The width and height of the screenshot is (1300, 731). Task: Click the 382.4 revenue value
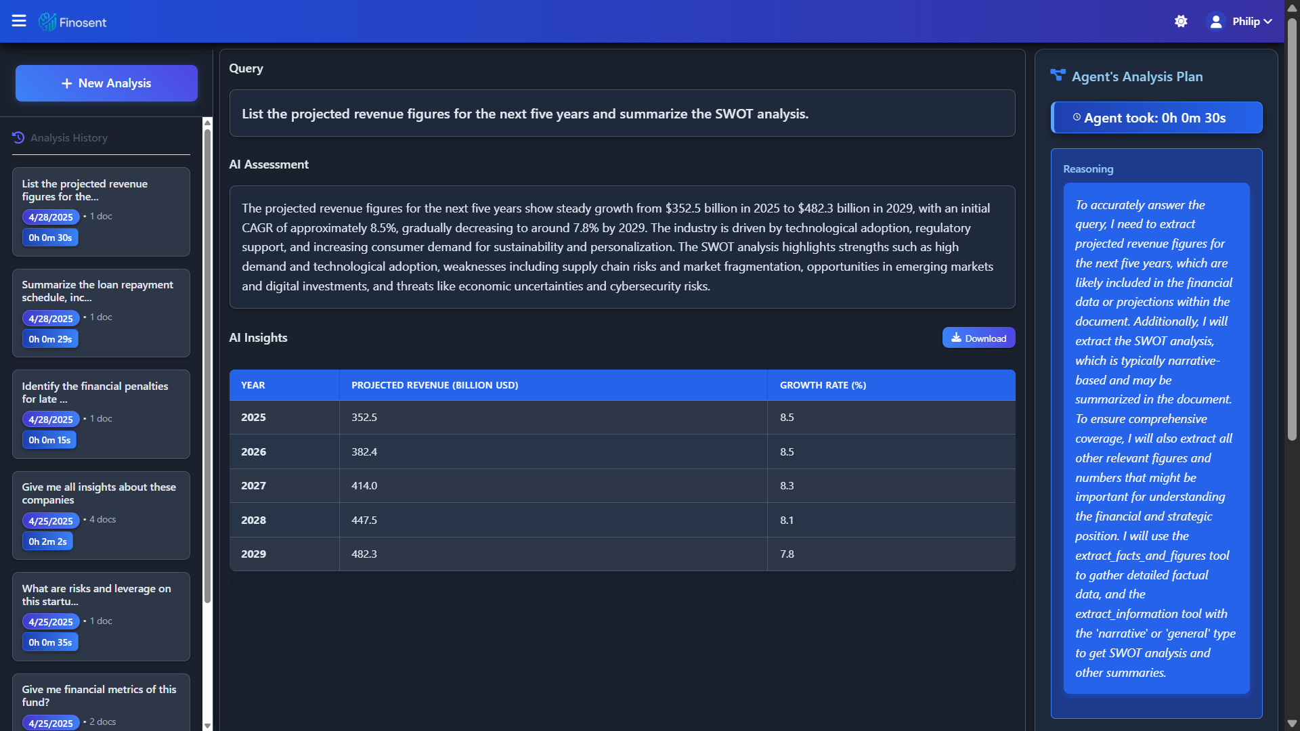click(364, 452)
